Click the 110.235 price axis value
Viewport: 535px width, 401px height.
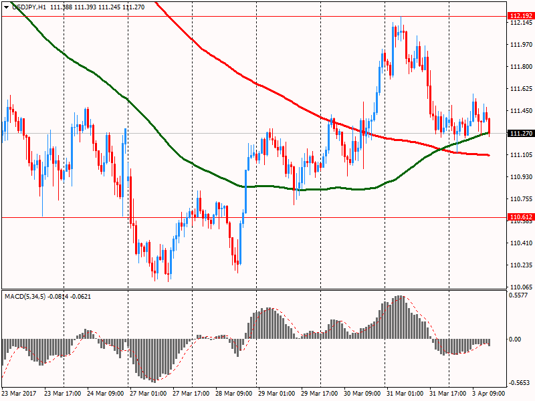pyautogui.click(x=521, y=265)
